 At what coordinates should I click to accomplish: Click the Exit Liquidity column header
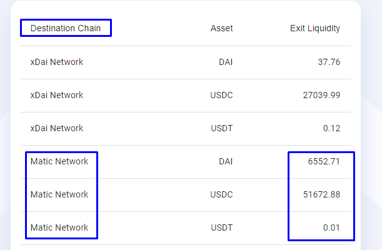pos(315,29)
